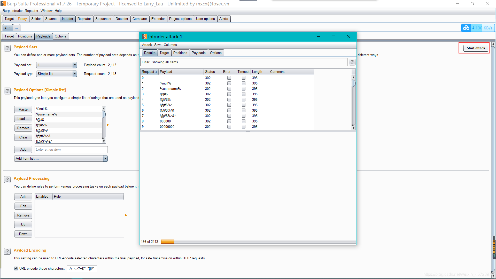
Task: Sort results by Status column header
Action: tap(213, 72)
